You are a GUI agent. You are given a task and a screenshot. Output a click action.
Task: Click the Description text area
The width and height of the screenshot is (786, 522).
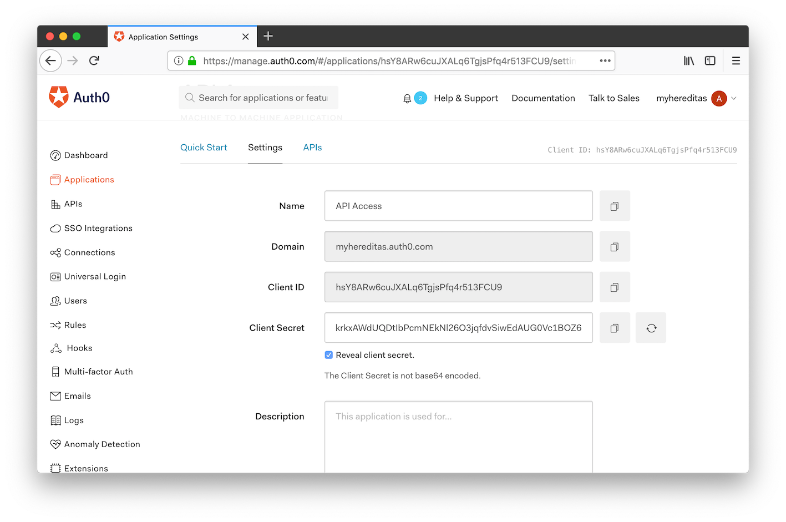pyautogui.click(x=459, y=437)
